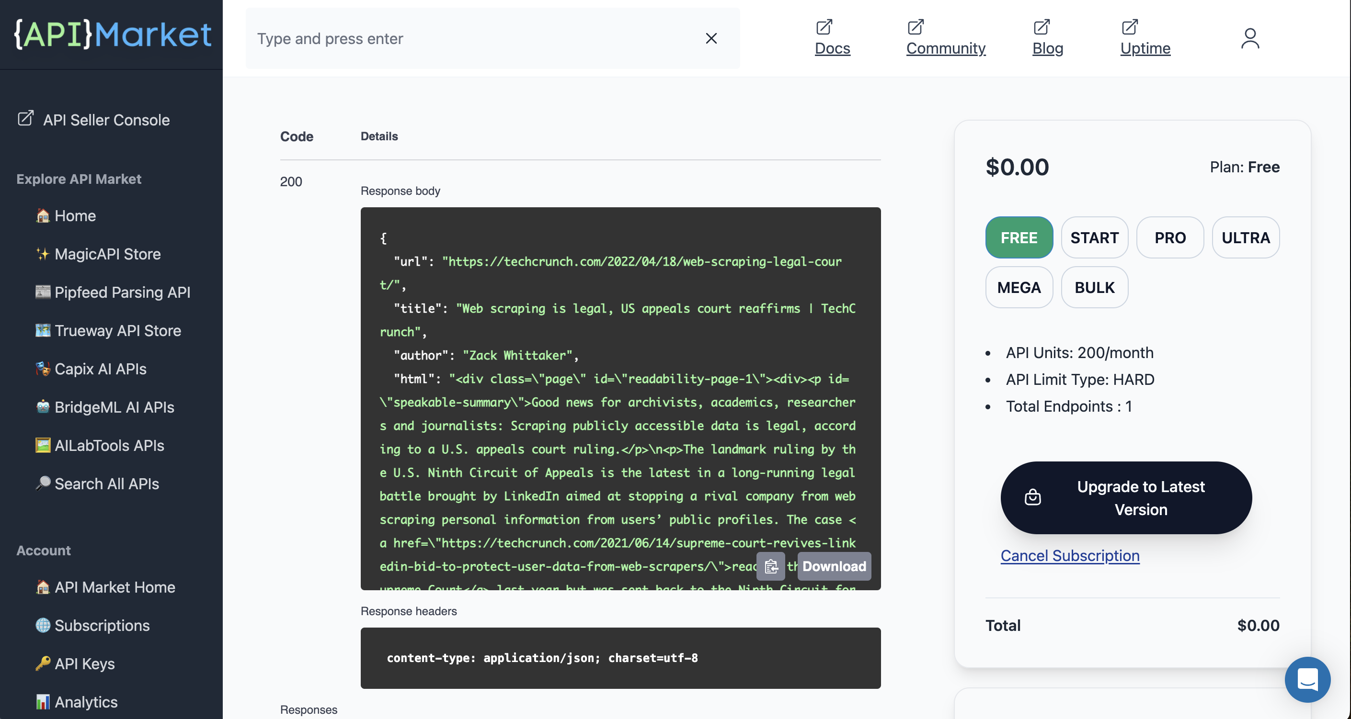Click the Community external-link icon
1351x719 pixels.
click(x=916, y=27)
